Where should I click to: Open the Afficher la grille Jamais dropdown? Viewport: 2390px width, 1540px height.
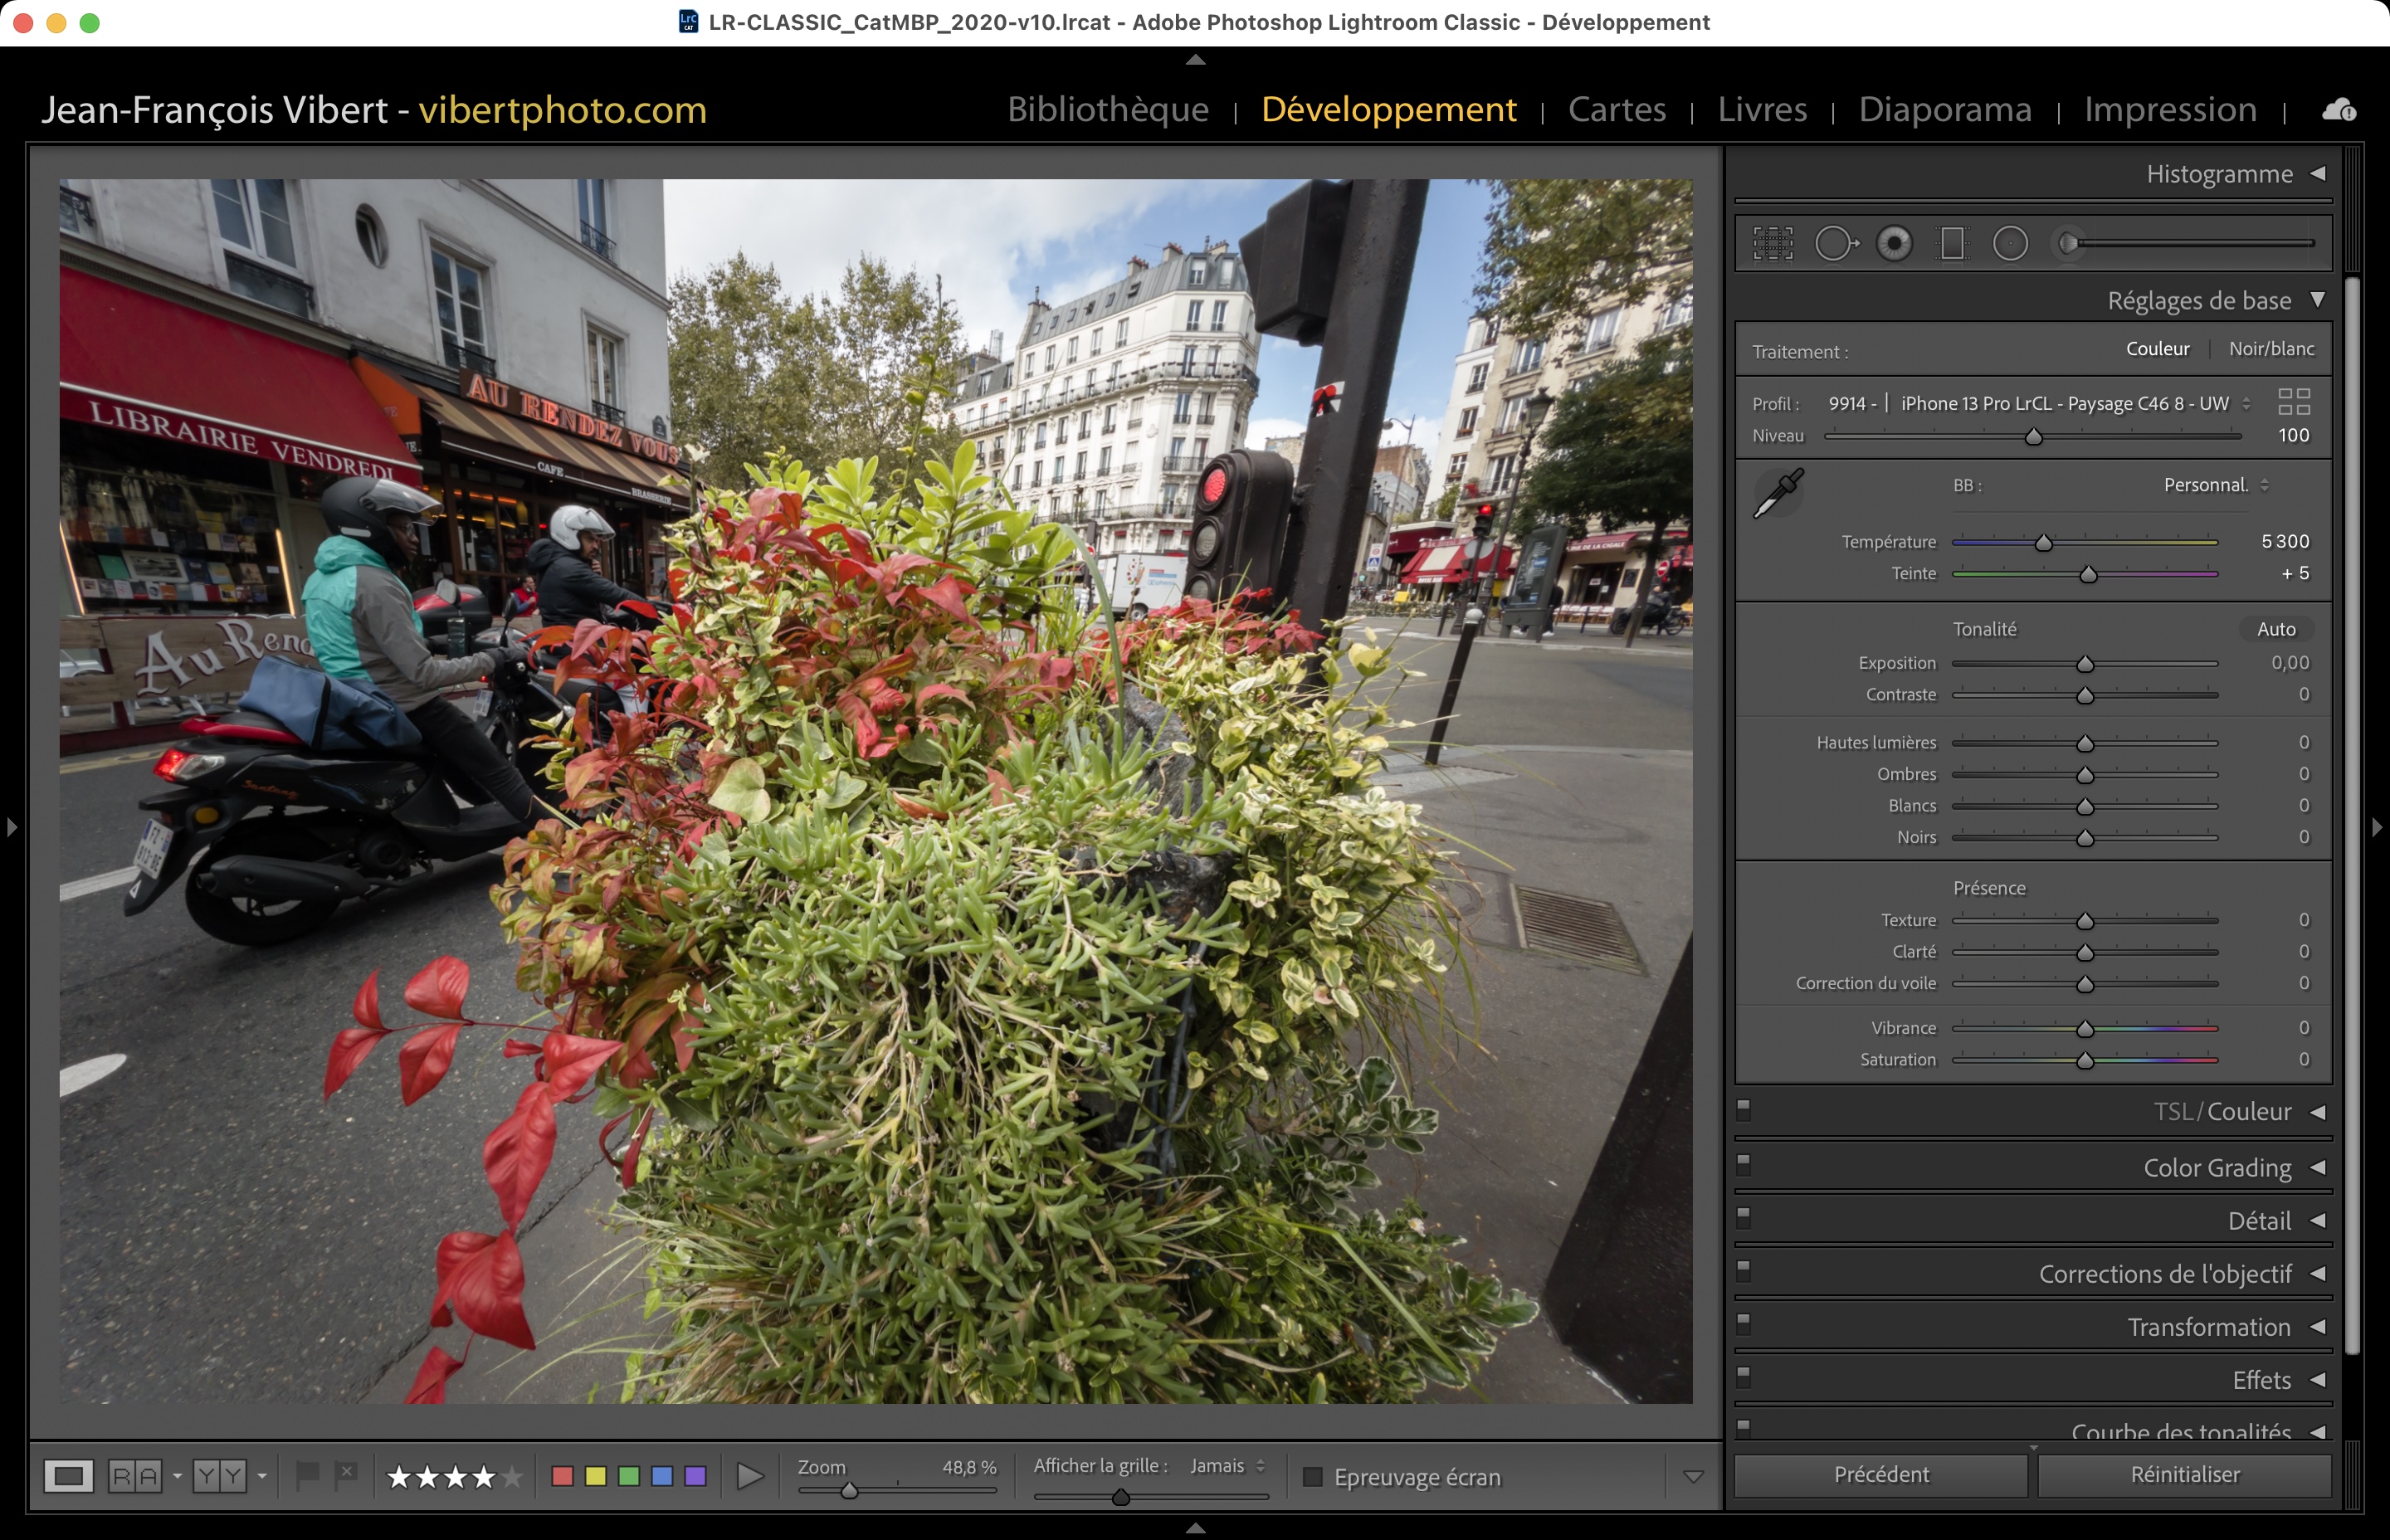click(1227, 1466)
